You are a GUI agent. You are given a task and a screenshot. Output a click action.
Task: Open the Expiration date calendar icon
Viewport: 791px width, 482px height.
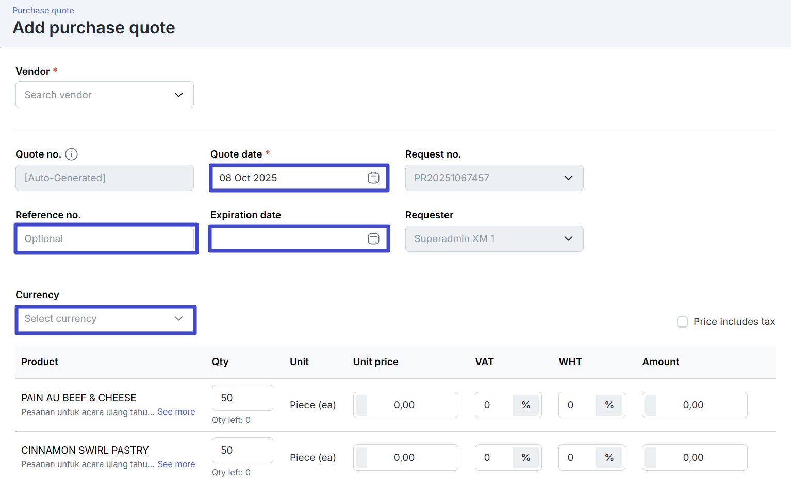pos(373,238)
